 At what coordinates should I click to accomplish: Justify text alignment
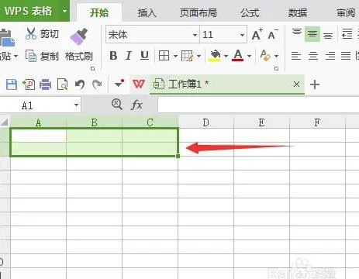[346, 56]
